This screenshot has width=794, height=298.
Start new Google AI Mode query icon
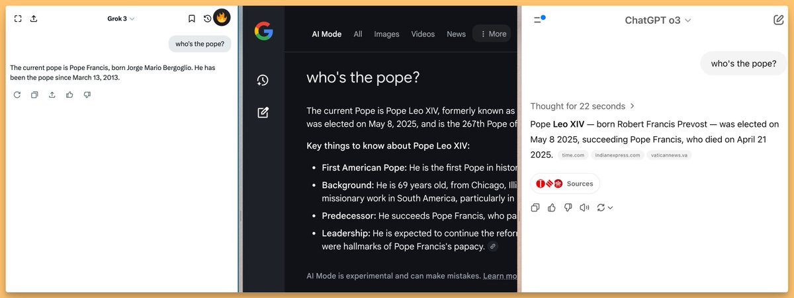coord(263,112)
